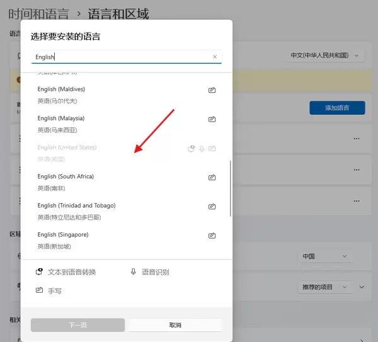Screen dimensions: 378x342
Task: Expand the 推荐的项目 dropdown
Action: click(324, 287)
